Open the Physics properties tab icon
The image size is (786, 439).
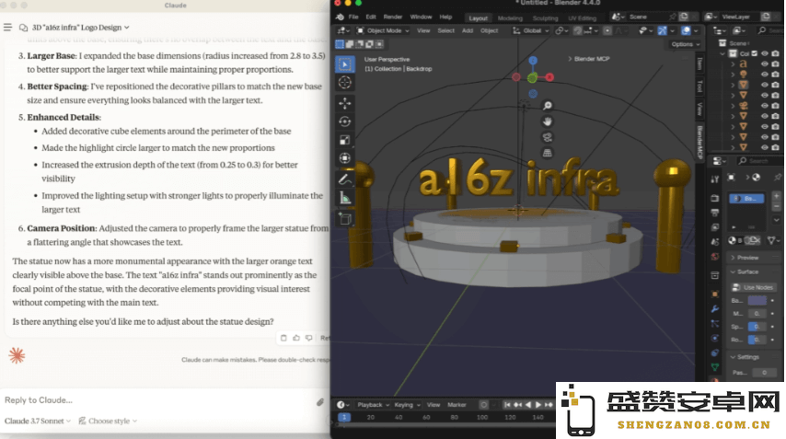coord(715,339)
